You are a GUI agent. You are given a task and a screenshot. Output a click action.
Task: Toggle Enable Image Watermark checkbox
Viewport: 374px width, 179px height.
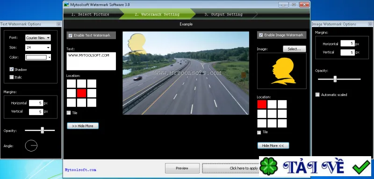(x=261, y=35)
